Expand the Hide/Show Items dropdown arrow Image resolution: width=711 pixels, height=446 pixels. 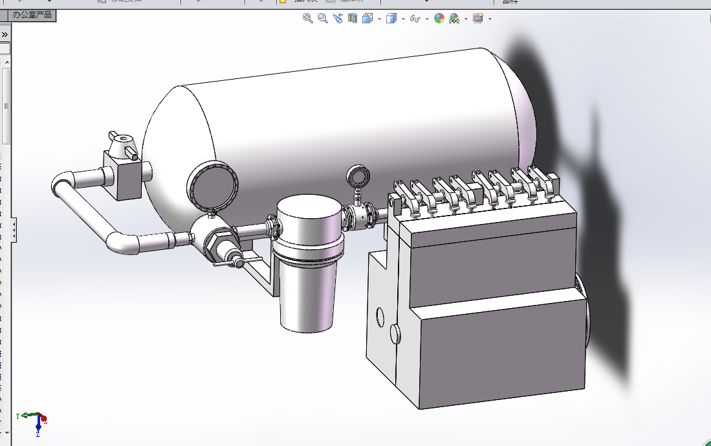coord(427,19)
